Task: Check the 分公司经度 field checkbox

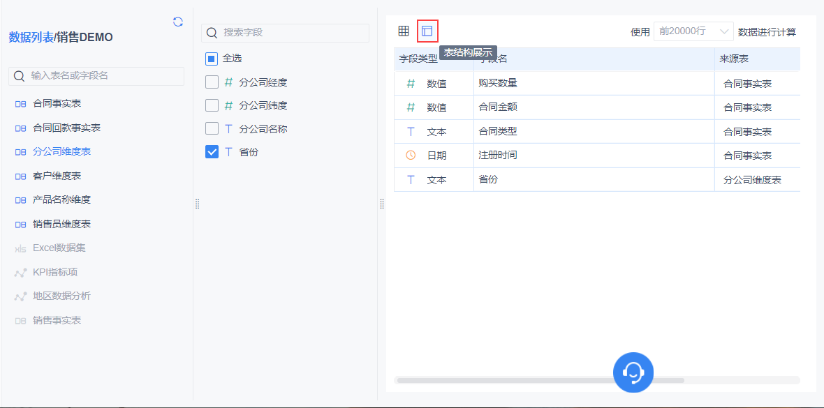Action: (212, 82)
